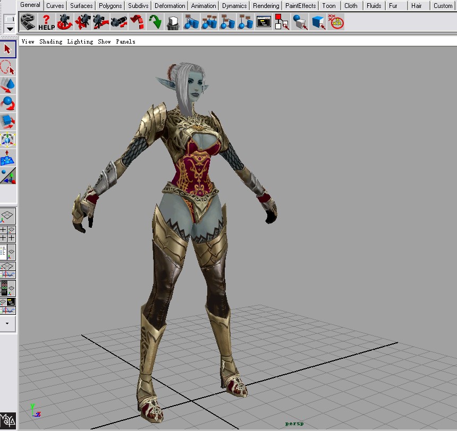Click the green 'persp' camera label
Viewport: 457px width, 431px height.
tap(294, 424)
